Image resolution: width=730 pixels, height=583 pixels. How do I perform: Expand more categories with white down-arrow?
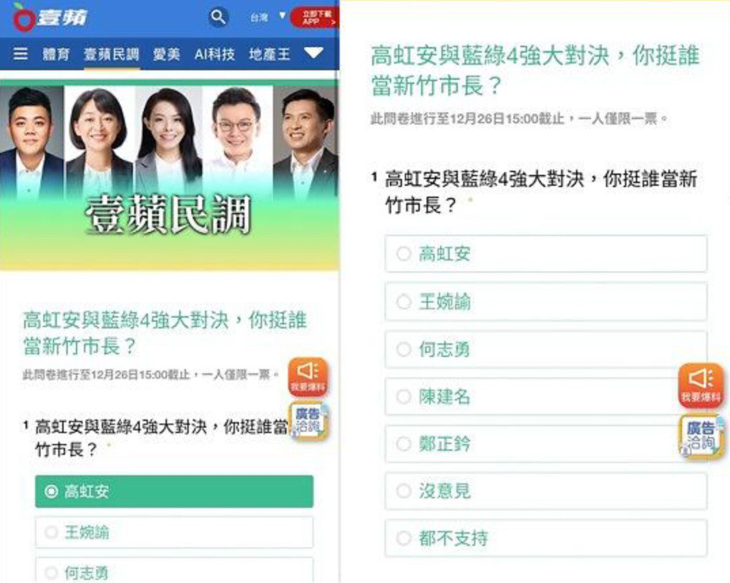click(x=313, y=54)
